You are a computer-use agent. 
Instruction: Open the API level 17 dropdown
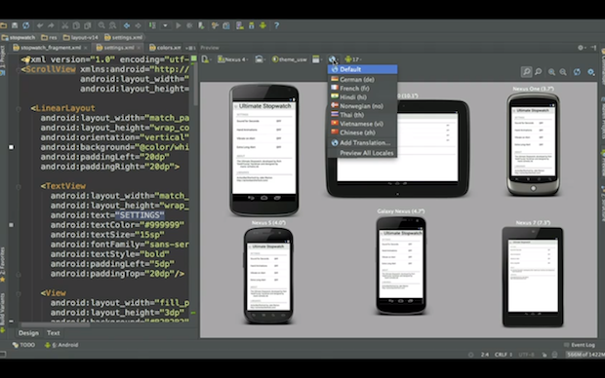[x=353, y=59]
